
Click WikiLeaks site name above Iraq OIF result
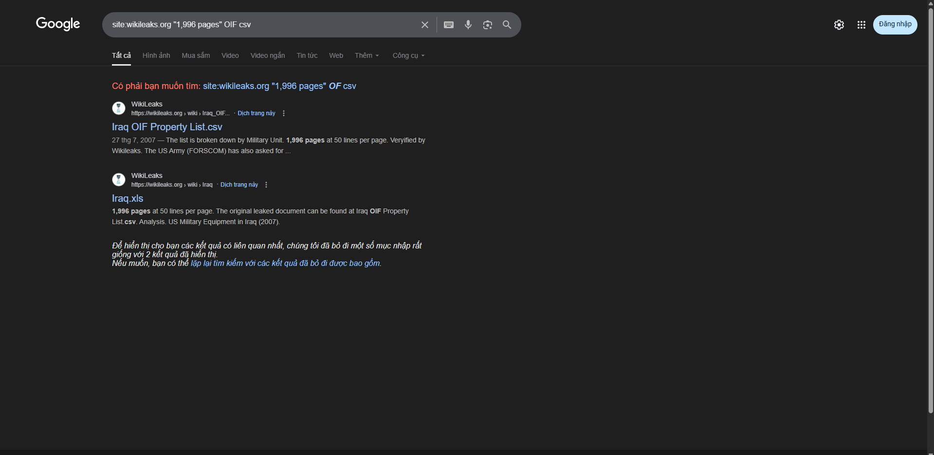147,104
